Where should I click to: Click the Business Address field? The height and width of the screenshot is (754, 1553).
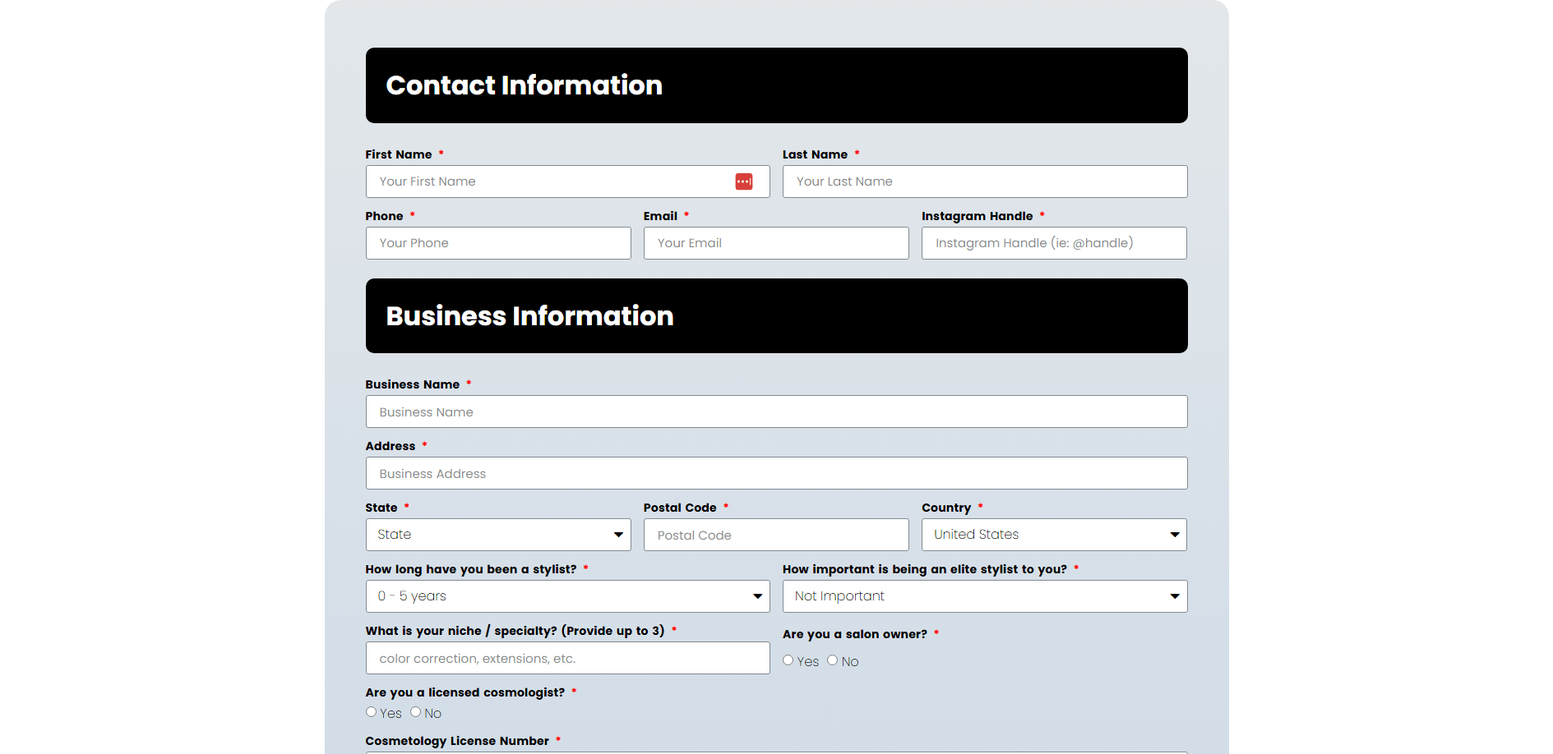[776, 473]
